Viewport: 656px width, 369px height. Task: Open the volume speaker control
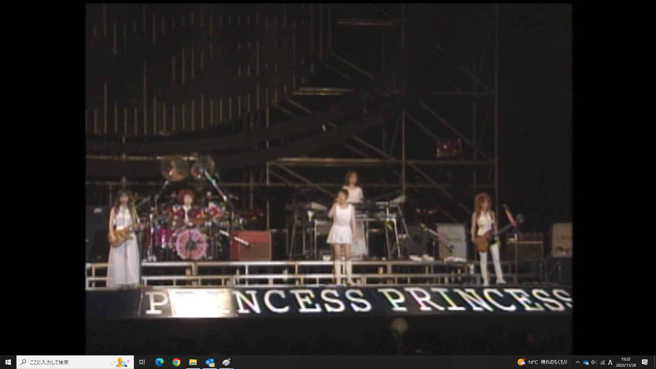click(594, 362)
